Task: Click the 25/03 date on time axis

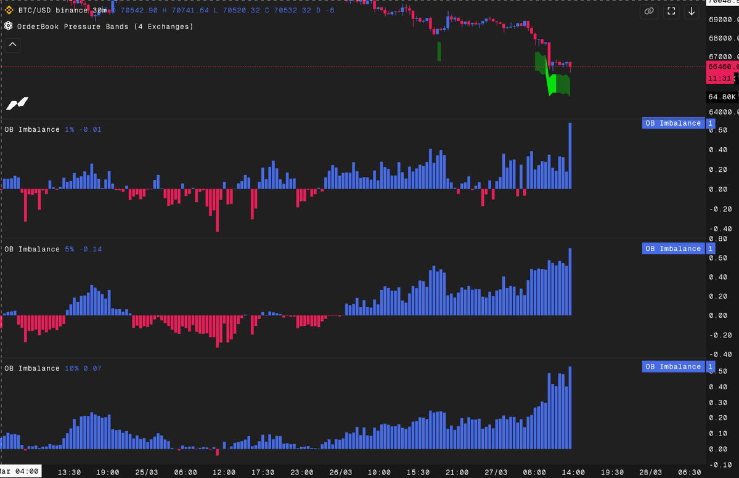Action: 147,472
